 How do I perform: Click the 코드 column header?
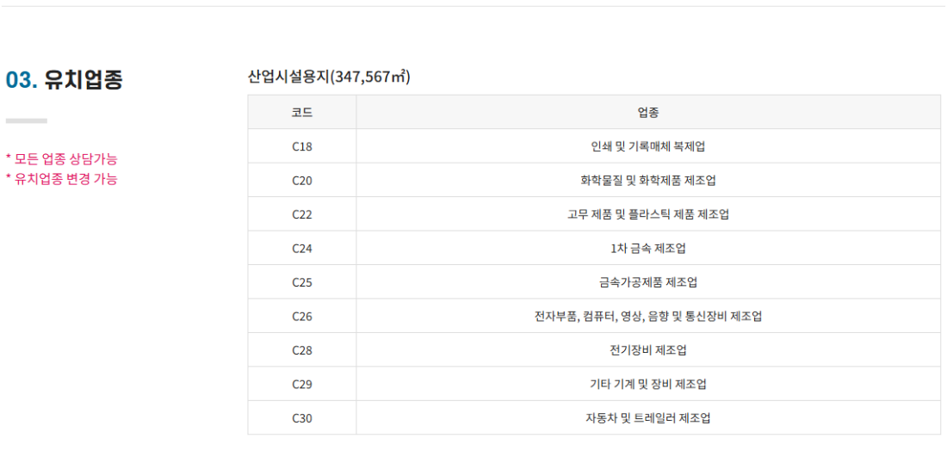tap(302, 112)
